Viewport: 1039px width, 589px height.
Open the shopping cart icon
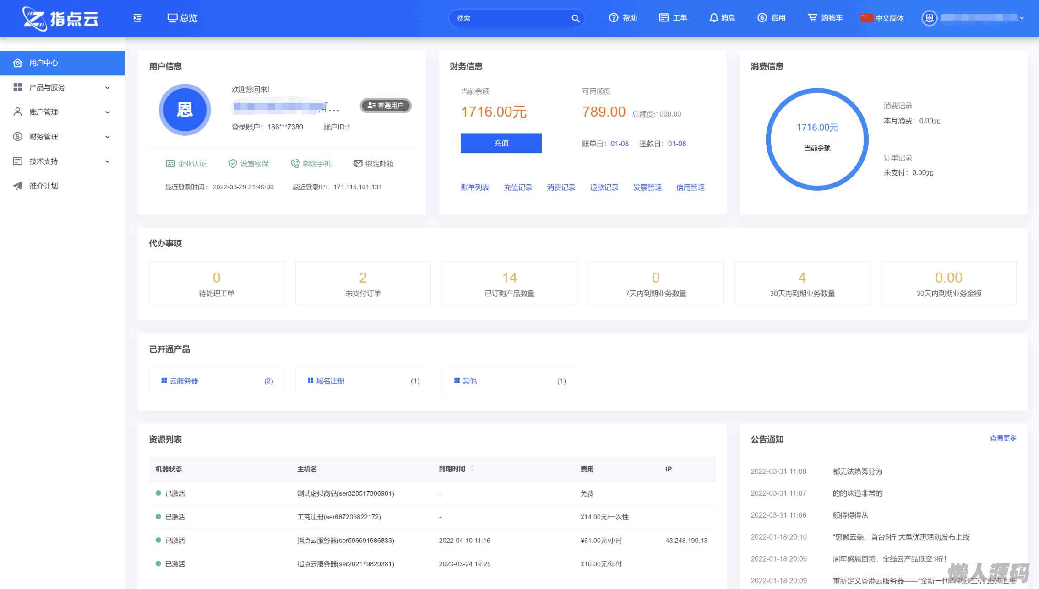click(x=812, y=18)
